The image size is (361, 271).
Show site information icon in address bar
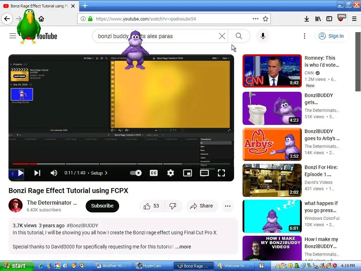click(83, 19)
